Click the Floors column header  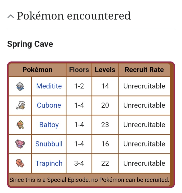[x=79, y=70]
